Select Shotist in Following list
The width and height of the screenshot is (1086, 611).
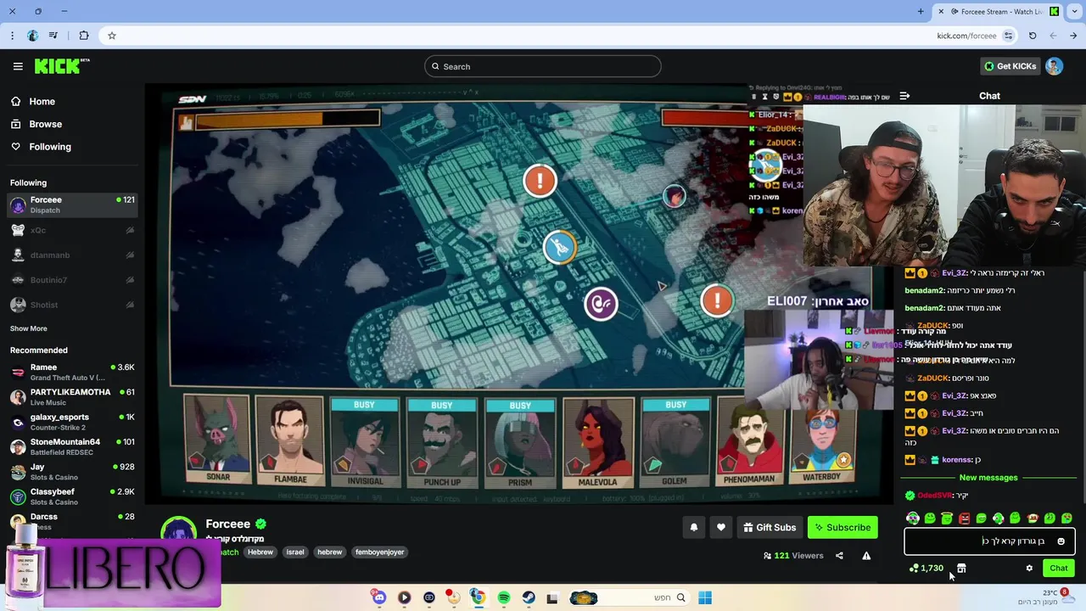pyautogui.click(x=72, y=305)
